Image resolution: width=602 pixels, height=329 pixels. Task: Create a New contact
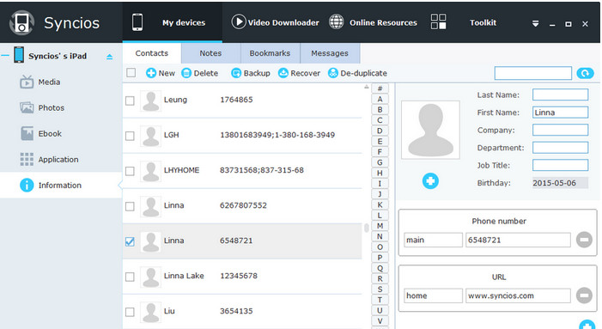coord(161,73)
